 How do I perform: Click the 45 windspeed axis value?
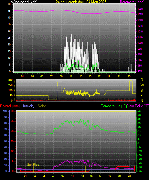tap(9, 11)
